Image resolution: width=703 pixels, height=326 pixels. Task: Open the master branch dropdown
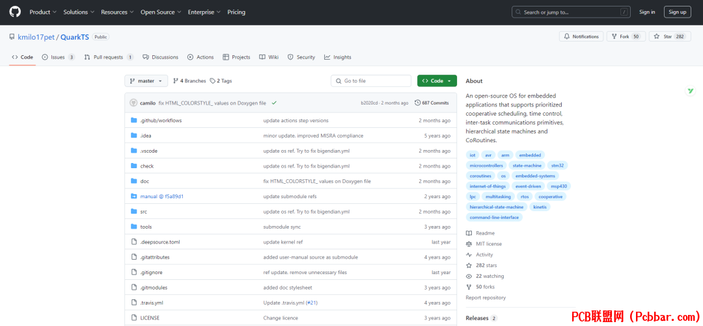[146, 81]
